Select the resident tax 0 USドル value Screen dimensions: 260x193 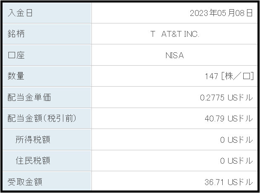click(x=237, y=161)
